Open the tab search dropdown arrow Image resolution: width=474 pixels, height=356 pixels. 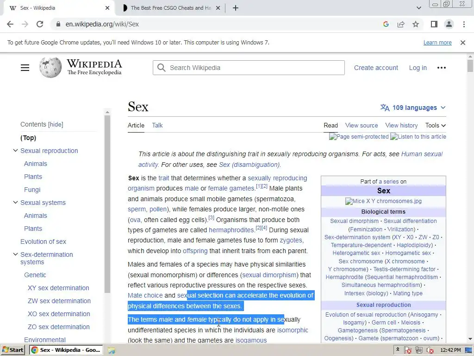pos(418,8)
